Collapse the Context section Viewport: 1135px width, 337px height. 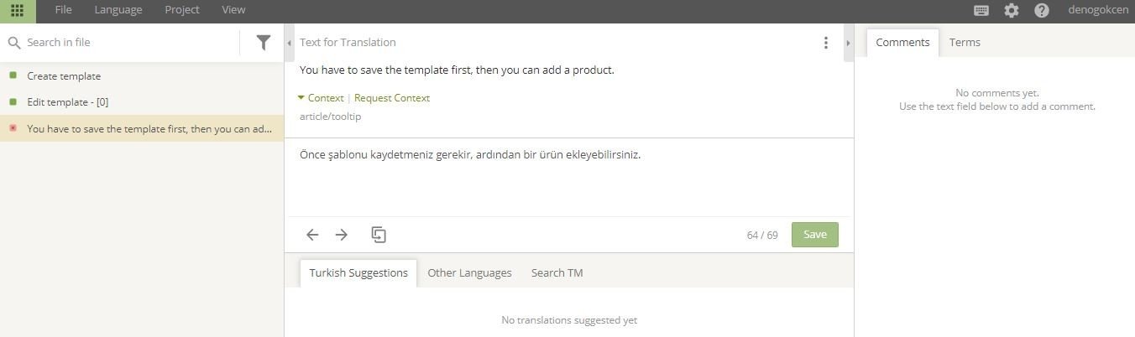pos(320,98)
